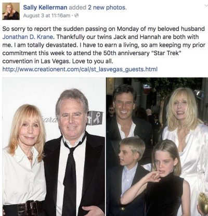Open the '2 new photos' link
This screenshot has height=216, width=208.
tap(107, 7)
